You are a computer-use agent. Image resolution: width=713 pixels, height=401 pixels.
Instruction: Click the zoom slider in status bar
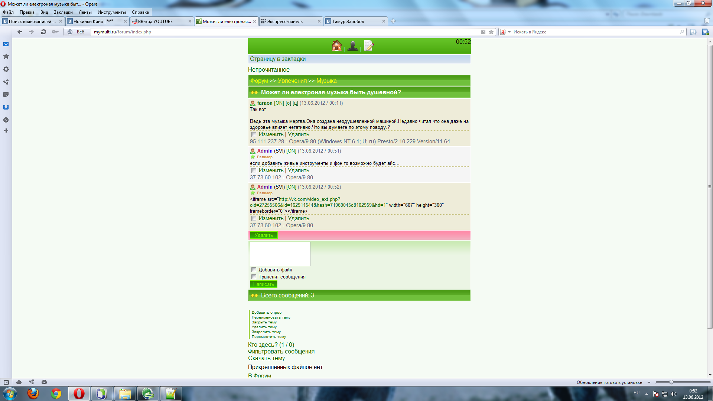tap(671, 382)
